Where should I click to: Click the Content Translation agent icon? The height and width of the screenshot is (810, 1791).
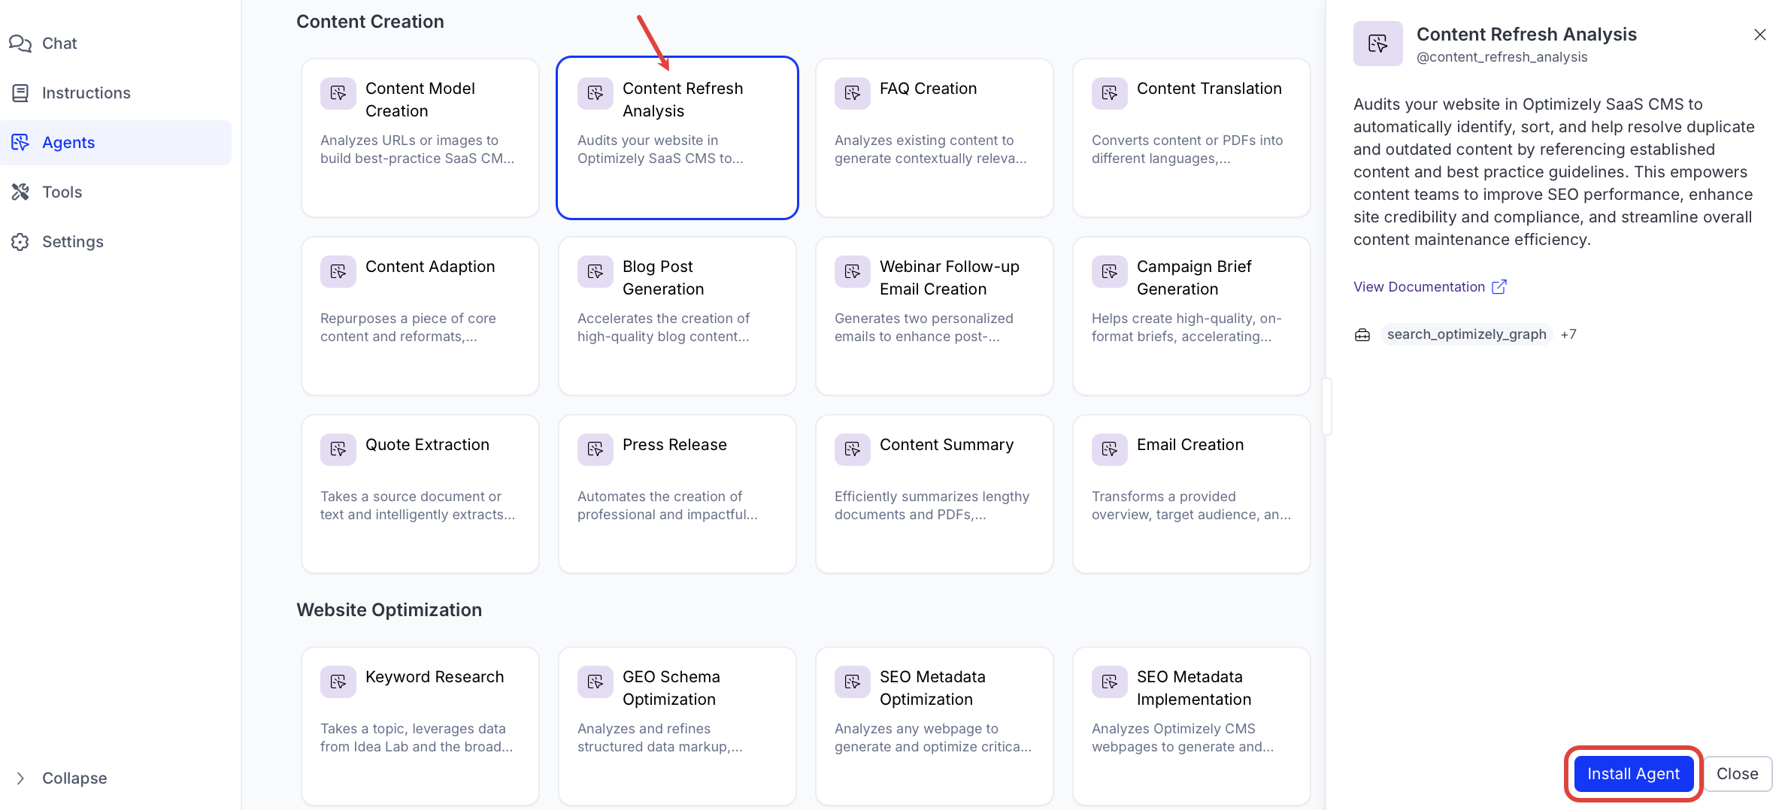1109,93
